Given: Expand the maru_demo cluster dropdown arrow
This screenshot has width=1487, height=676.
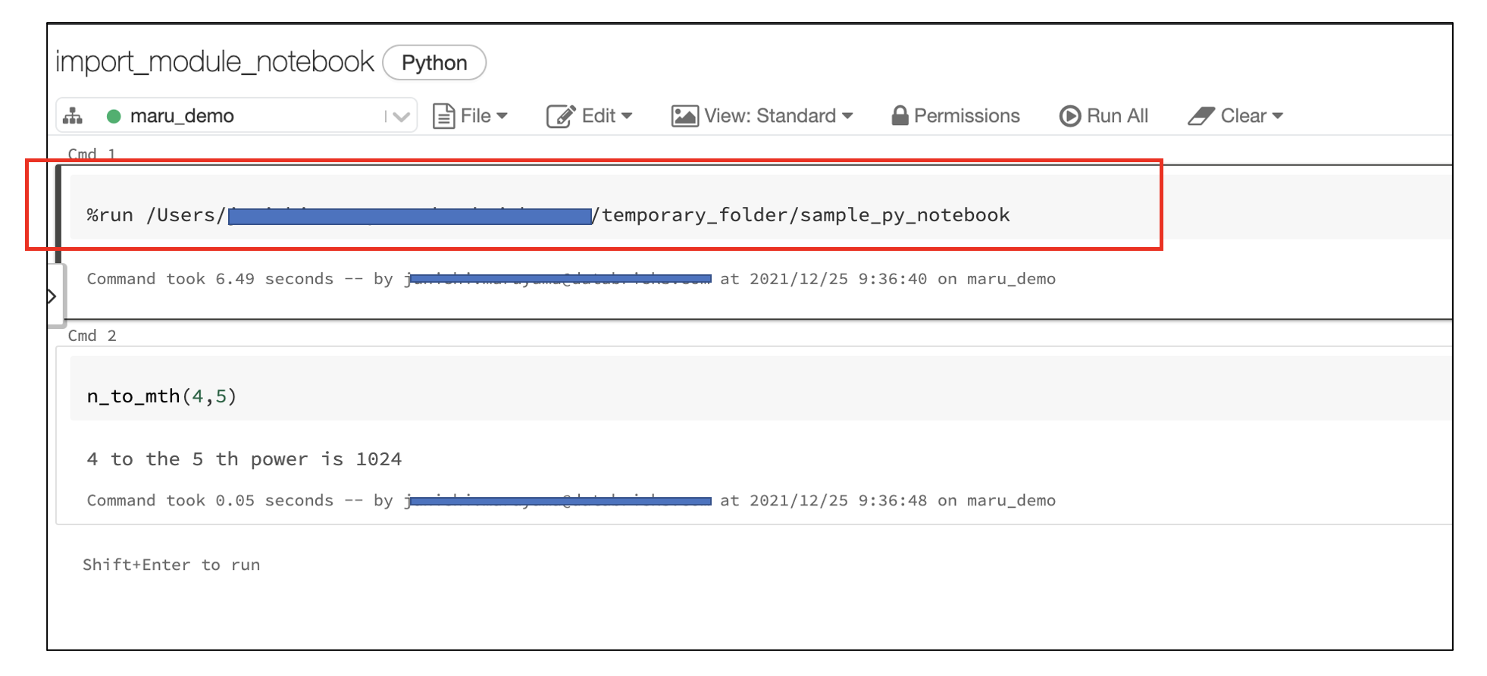Looking at the screenshot, I should [x=401, y=117].
